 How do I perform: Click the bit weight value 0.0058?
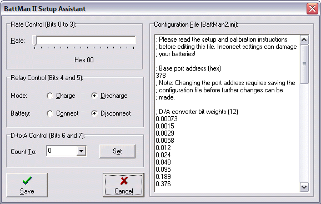(165, 141)
